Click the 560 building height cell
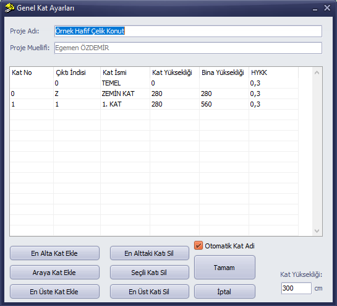This screenshot has width=337, height=306. (224, 104)
